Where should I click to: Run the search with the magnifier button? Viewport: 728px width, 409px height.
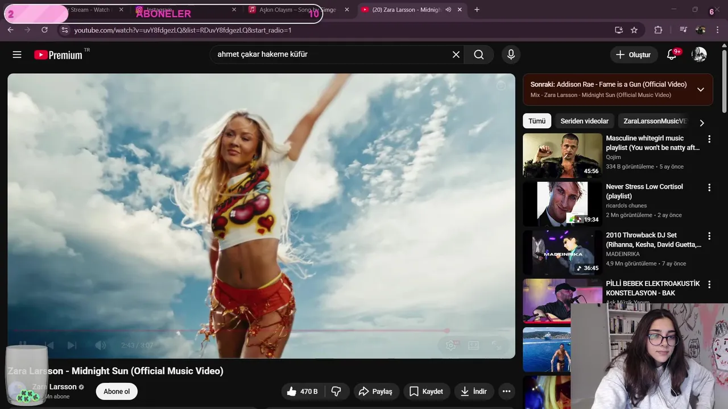479,55
